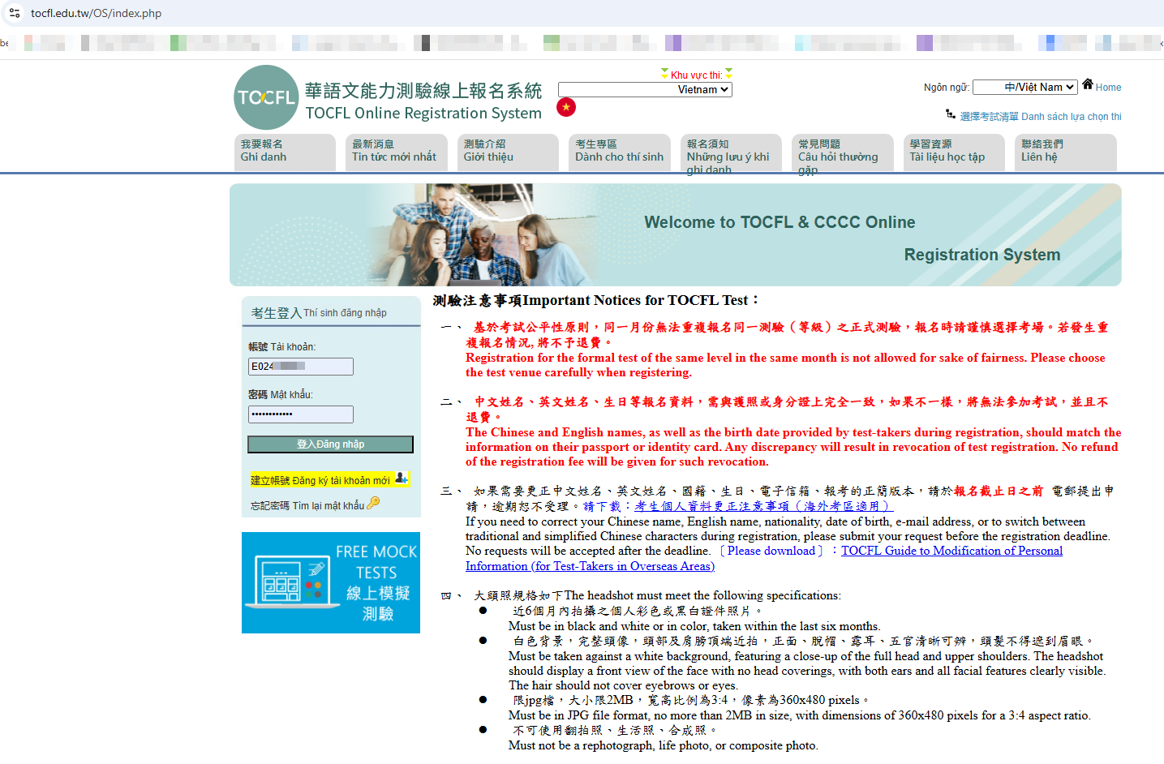Click the welcome banner image
The height and width of the screenshot is (764, 1164).
coord(676,234)
